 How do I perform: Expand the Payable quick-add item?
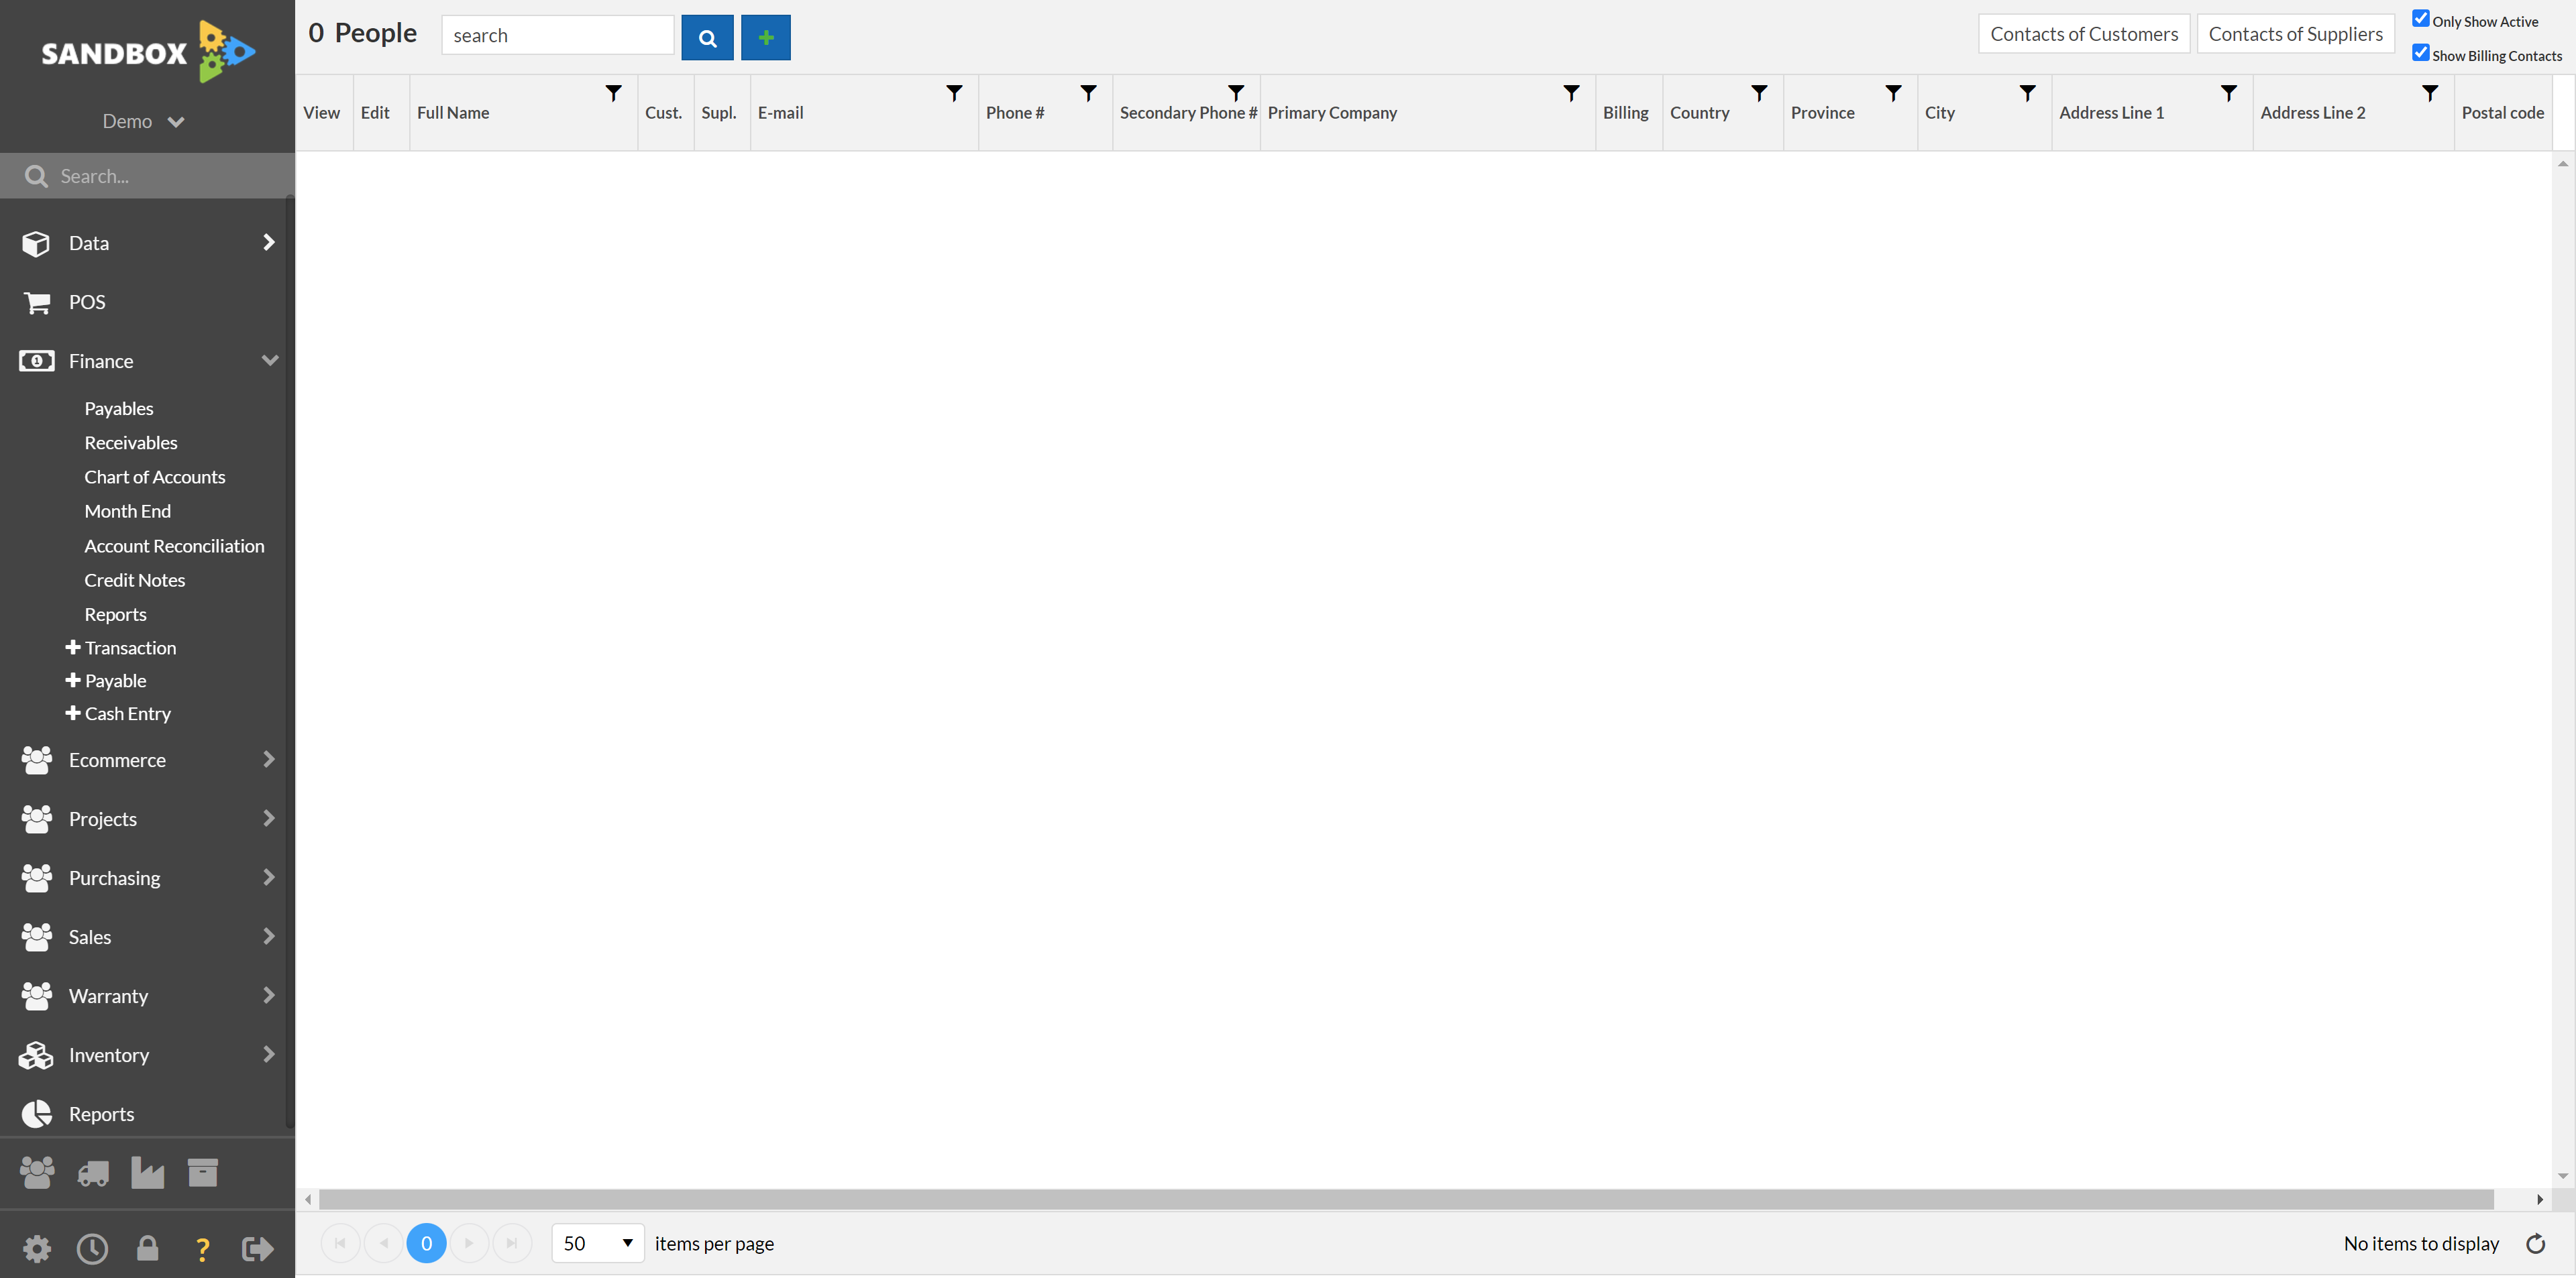tap(72, 679)
